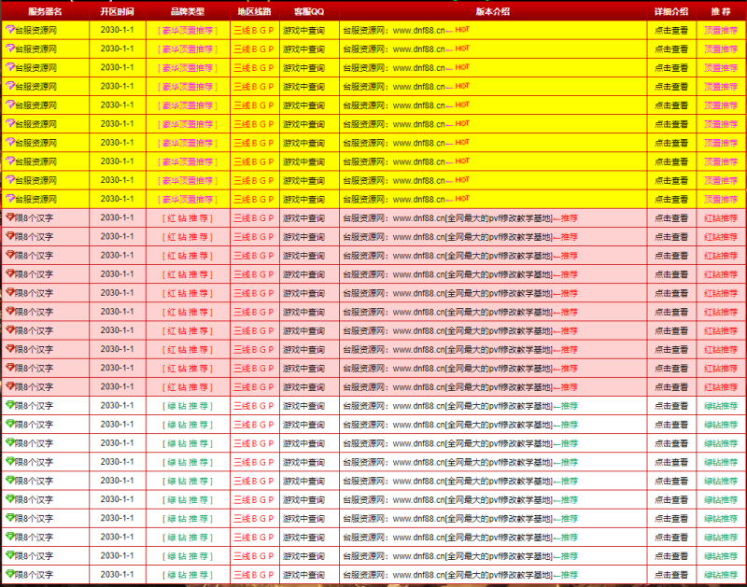The width and height of the screenshot is (747, 587).
Task: Click the red diamond icon in the first pink row
Action: (x=10, y=217)
